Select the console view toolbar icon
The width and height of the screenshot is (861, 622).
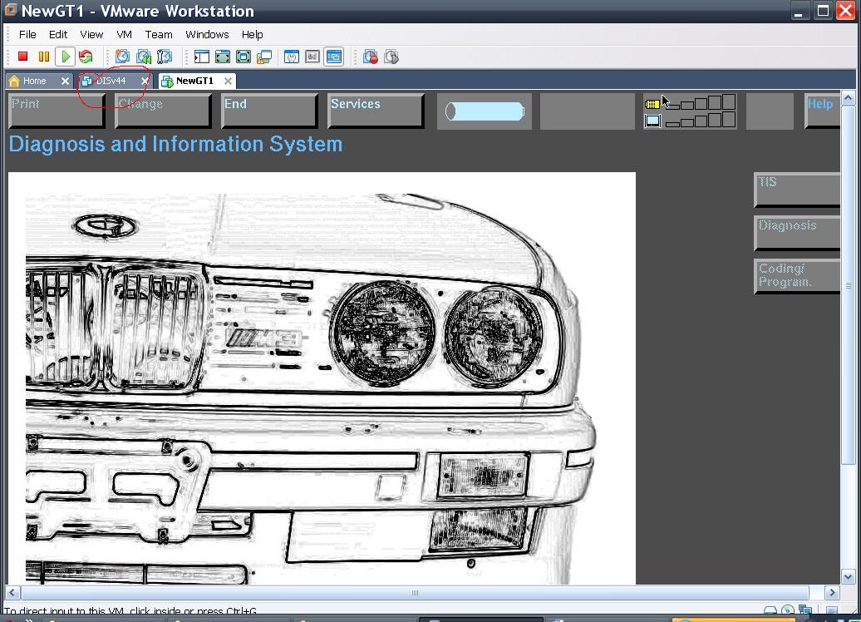[333, 56]
